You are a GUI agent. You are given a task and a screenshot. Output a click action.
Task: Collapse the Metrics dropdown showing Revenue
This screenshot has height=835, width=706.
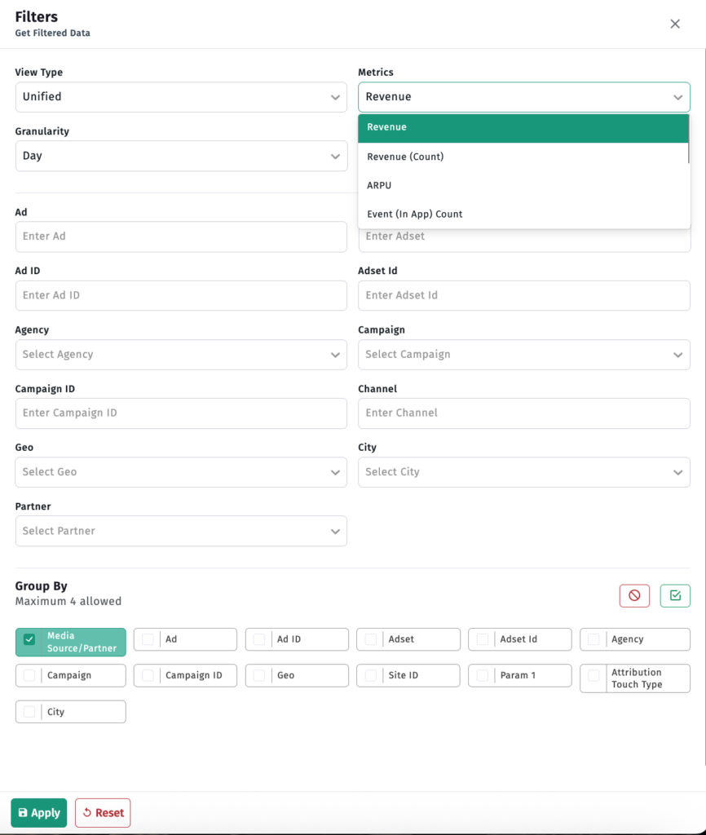524,97
